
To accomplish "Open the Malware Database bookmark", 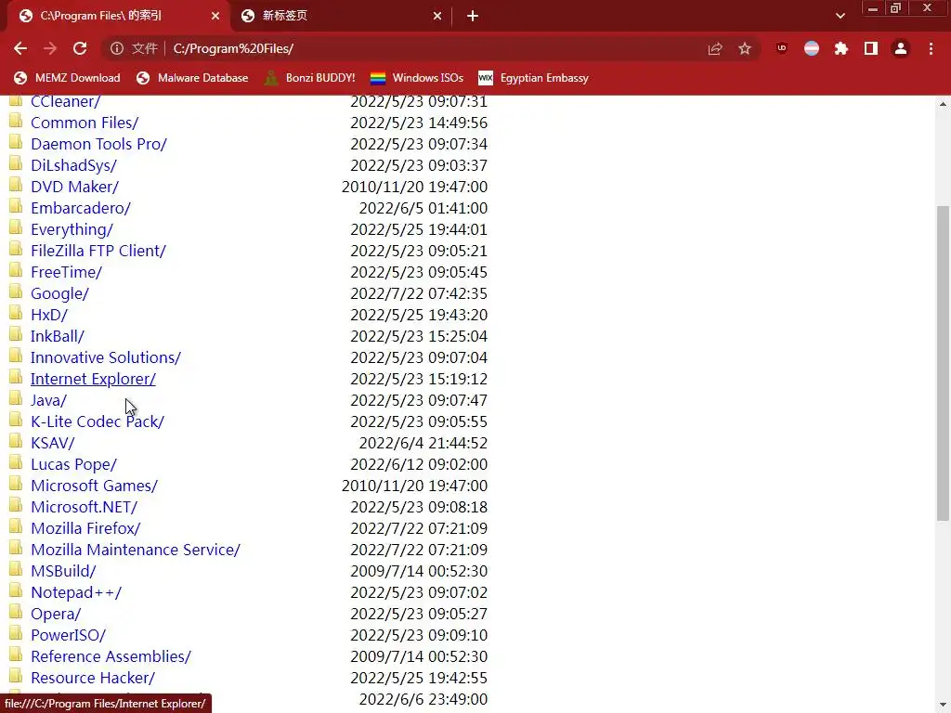I will 192,78.
